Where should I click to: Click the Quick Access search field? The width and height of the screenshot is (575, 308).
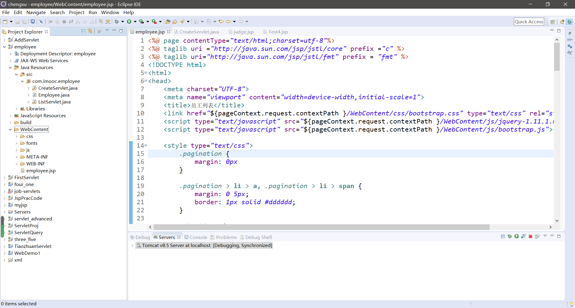(529, 22)
